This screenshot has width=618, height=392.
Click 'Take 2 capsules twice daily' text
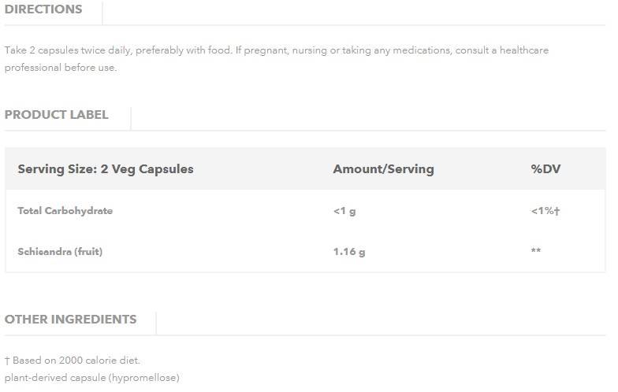tap(69, 50)
